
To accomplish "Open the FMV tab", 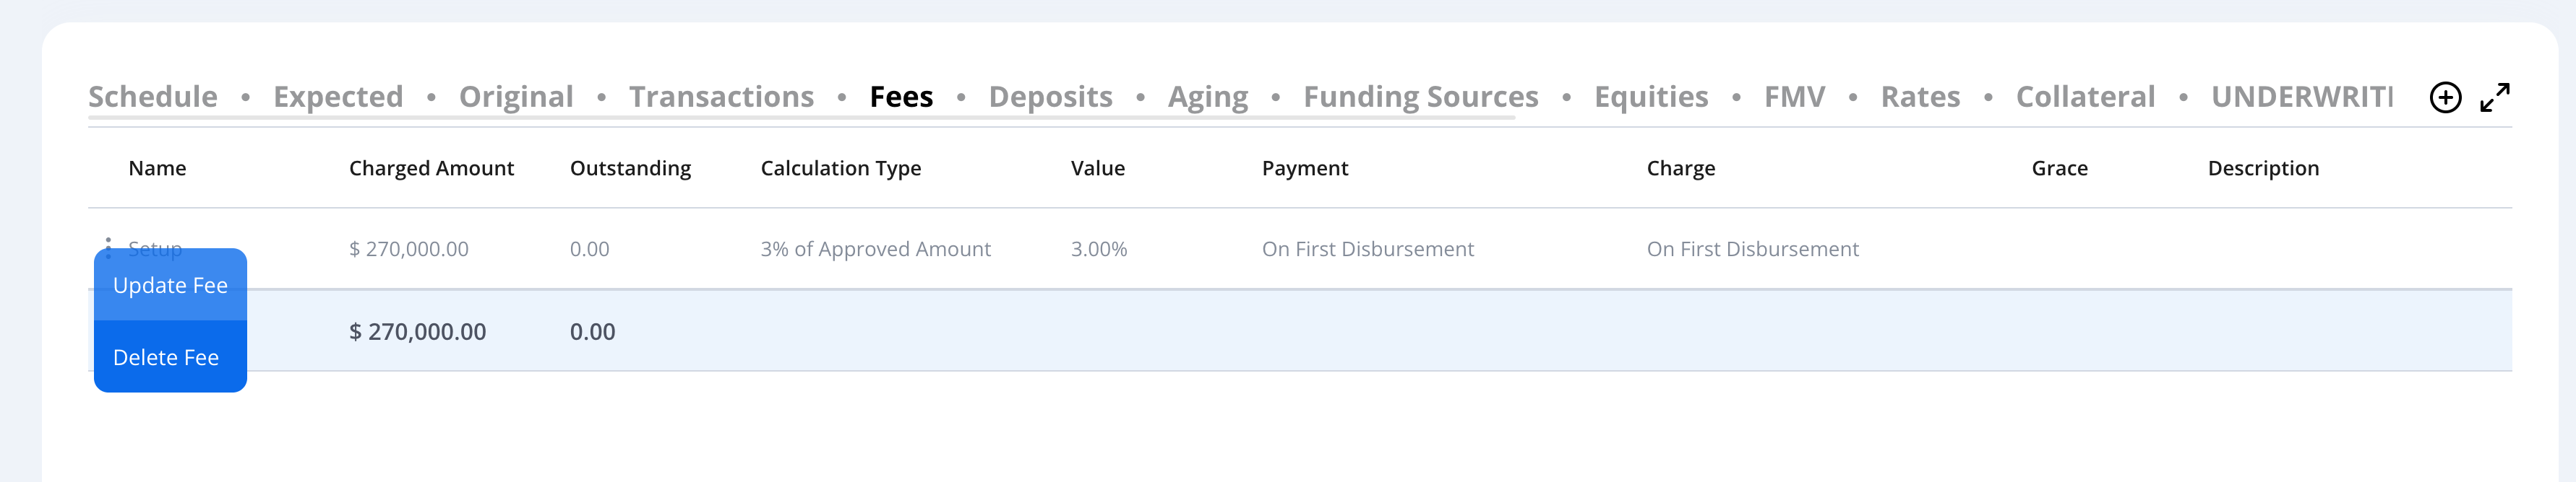I will [1794, 97].
